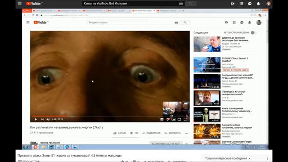Open the inner user avatar menu
Viewport: 288px width, 162px height.
259,22
